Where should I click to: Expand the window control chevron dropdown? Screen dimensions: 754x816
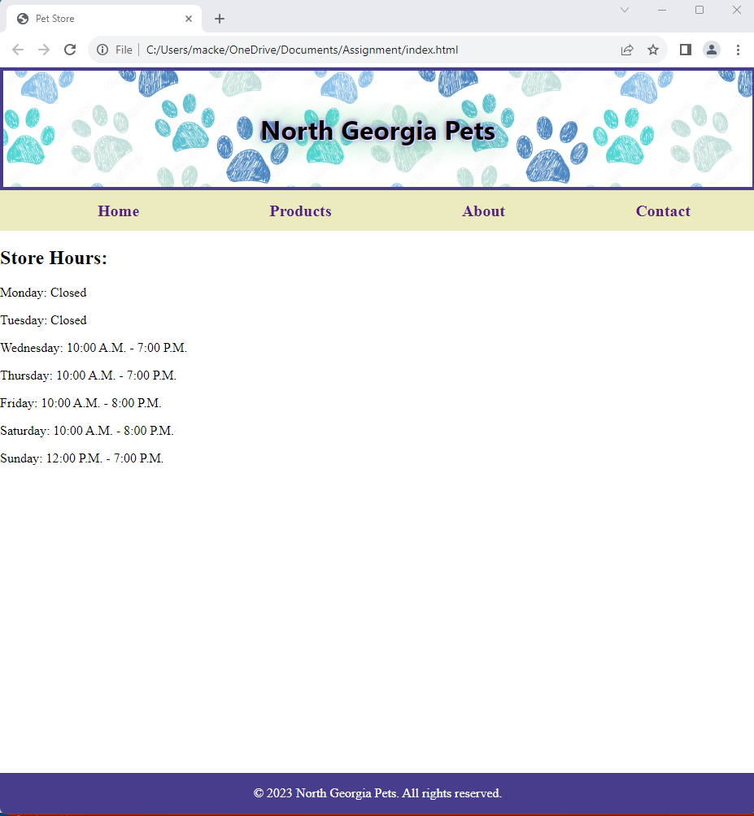pyautogui.click(x=624, y=10)
